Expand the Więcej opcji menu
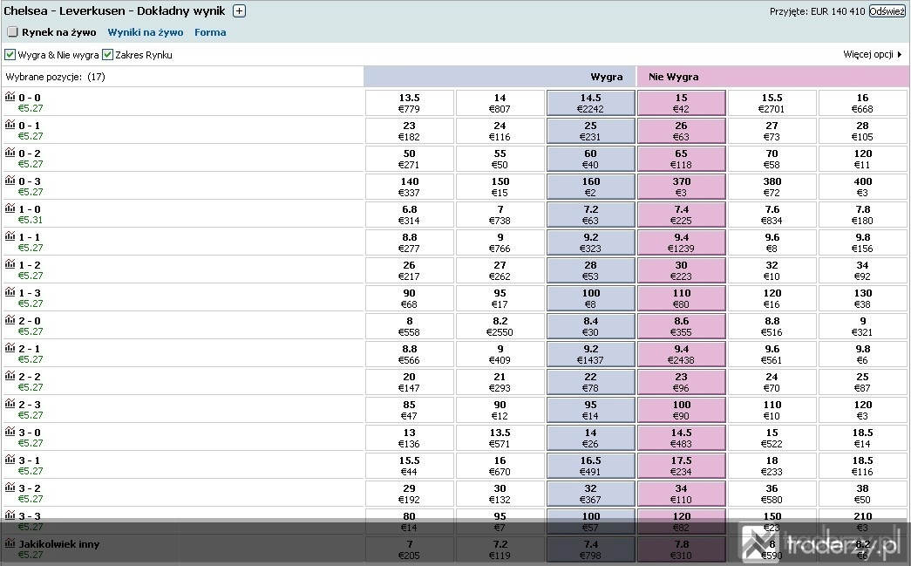Image resolution: width=911 pixels, height=566 pixels. [x=872, y=54]
